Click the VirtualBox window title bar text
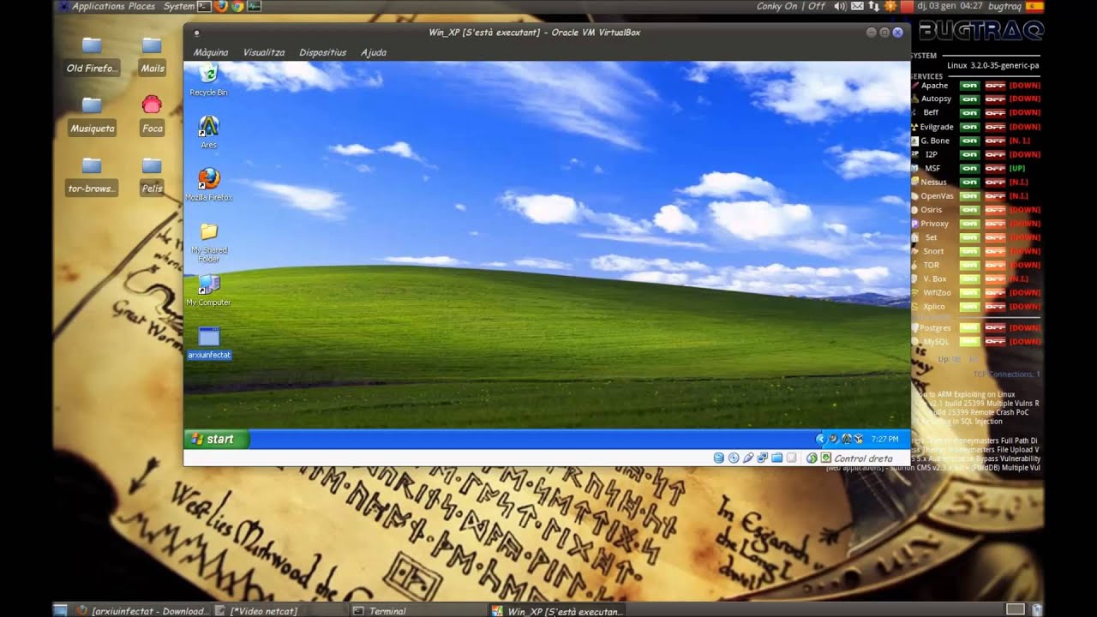This screenshot has height=617, width=1097. coord(535,33)
